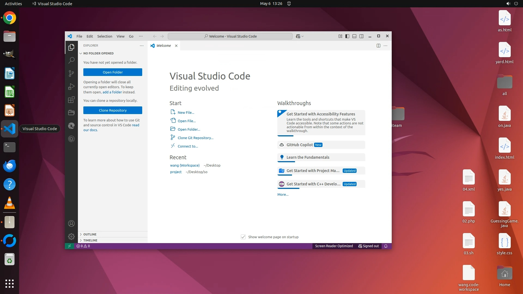Open the Run and Debug view
This screenshot has height=294, width=523.
(71, 87)
